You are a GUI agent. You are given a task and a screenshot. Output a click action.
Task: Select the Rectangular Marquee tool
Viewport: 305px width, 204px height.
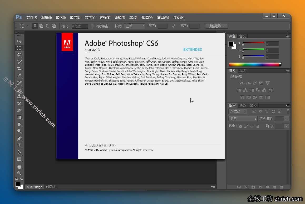pos(19,48)
